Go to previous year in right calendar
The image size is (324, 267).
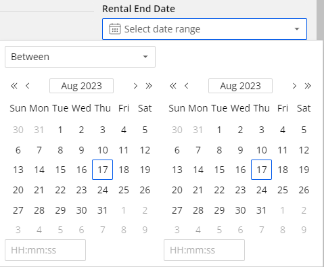[x=173, y=86]
